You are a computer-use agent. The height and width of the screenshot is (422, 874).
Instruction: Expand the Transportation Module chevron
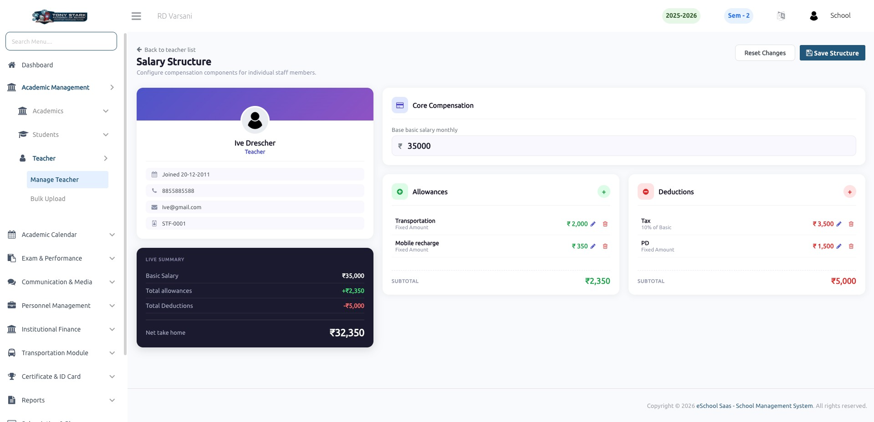click(x=112, y=353)
